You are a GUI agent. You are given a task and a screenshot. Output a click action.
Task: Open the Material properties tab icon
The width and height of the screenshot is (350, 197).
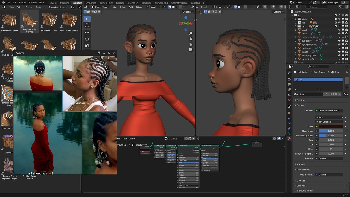289,138
